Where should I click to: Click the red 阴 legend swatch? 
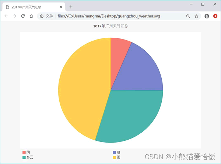pyautogui.click(x=24, y=153)
